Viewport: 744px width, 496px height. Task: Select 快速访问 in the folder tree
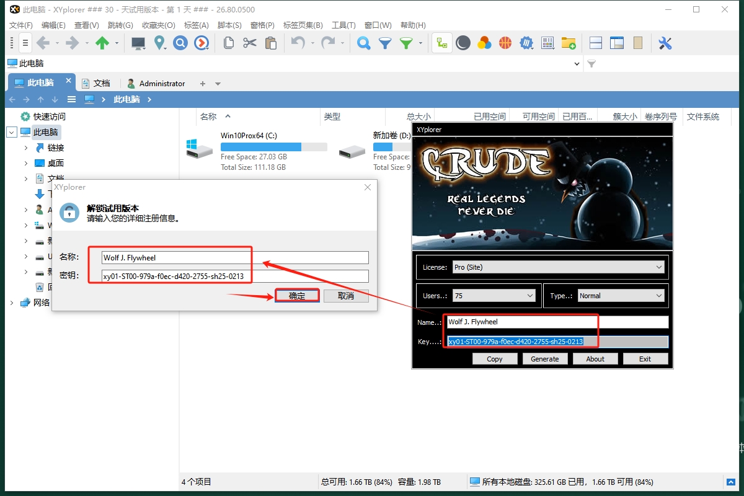click(x=49, y=117)
